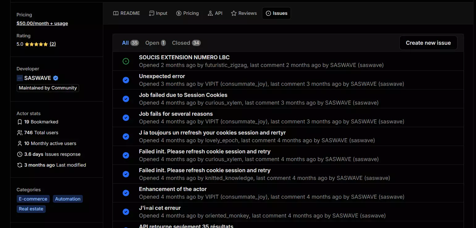This screenshot has height=228, width=476.
Task: Click the refresh icon beside Last modified
Action: [20, 165]
